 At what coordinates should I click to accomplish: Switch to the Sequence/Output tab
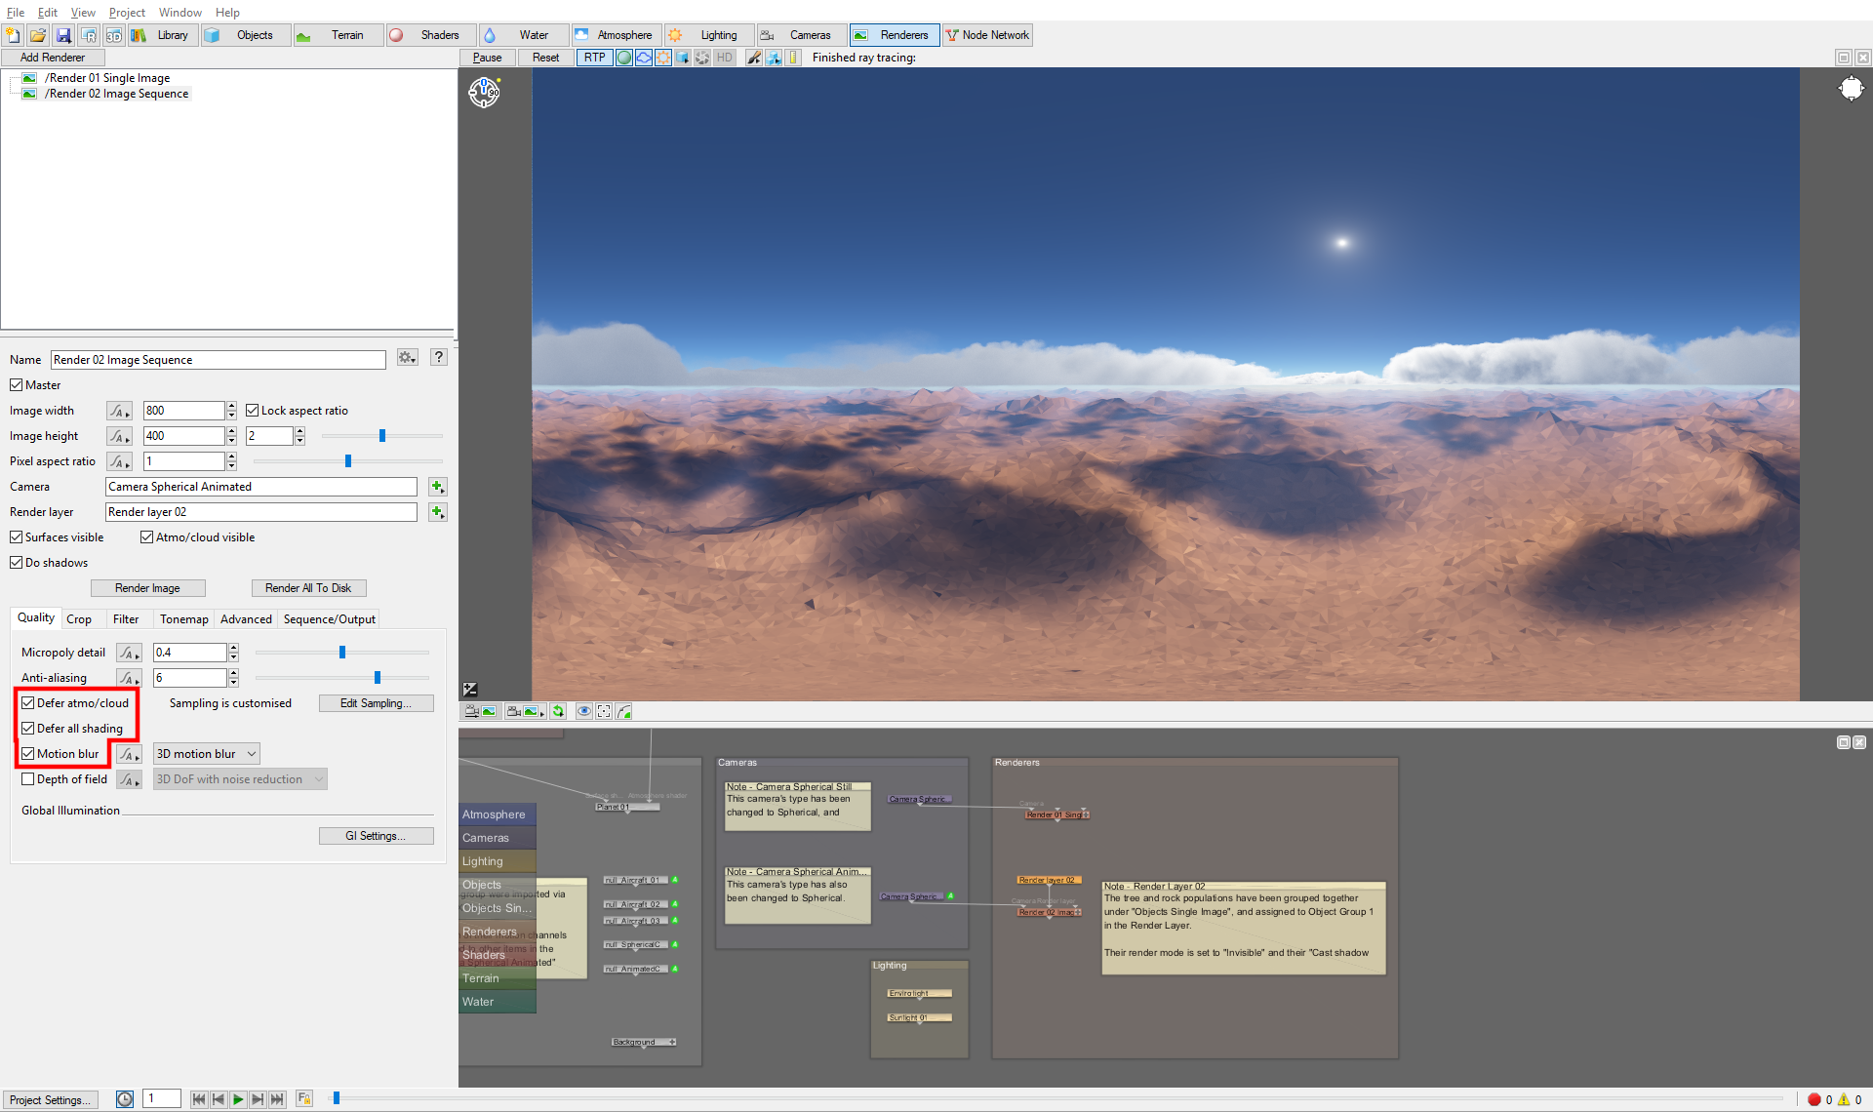pyautogui.click(x=329, y=619)
